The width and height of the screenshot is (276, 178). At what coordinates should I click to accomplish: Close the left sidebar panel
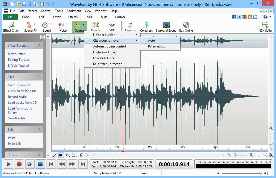point(43,37)
